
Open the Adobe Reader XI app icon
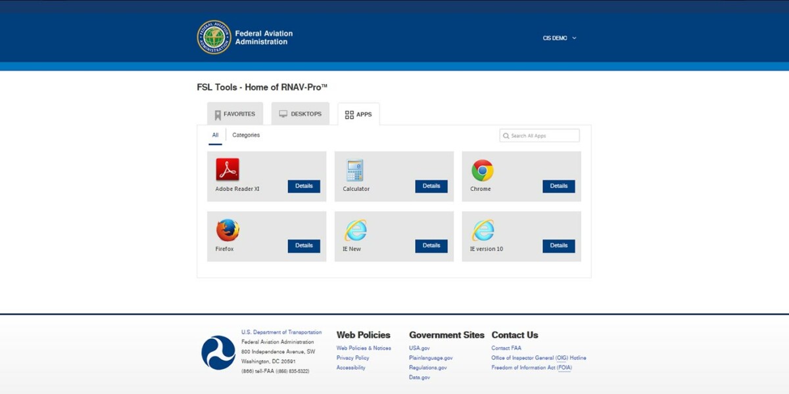(227, 169)
